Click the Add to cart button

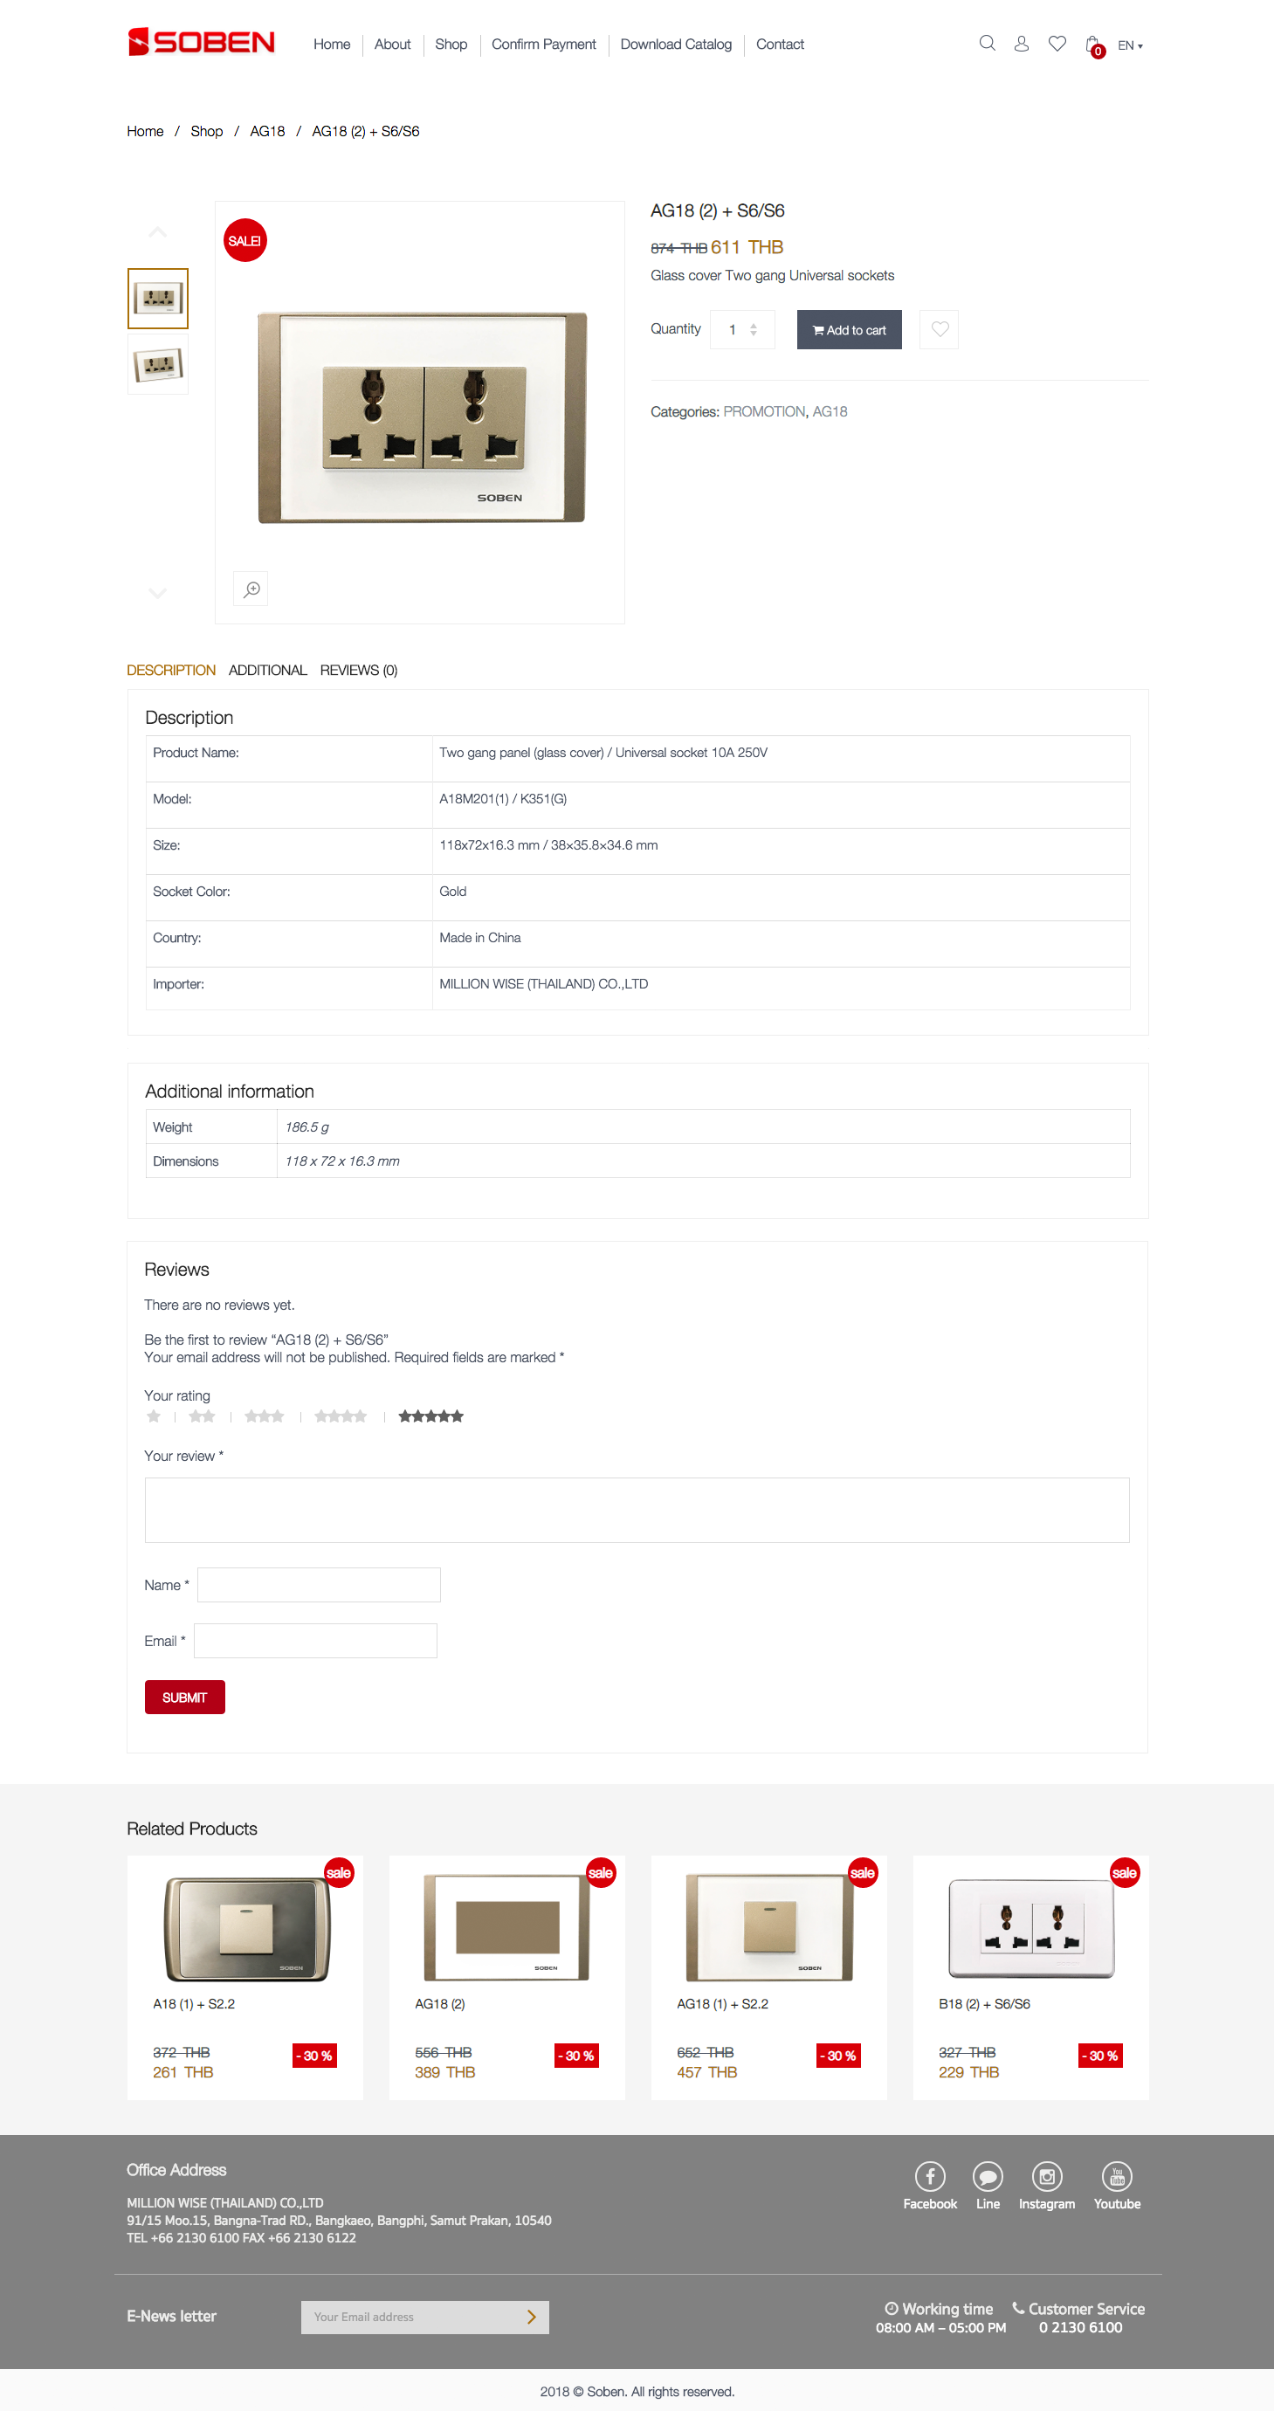pyautogui.click(x=849, y=329)
